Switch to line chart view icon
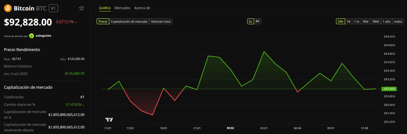The image size is (407, 134). pyautogui.click(x=250, y=21)
